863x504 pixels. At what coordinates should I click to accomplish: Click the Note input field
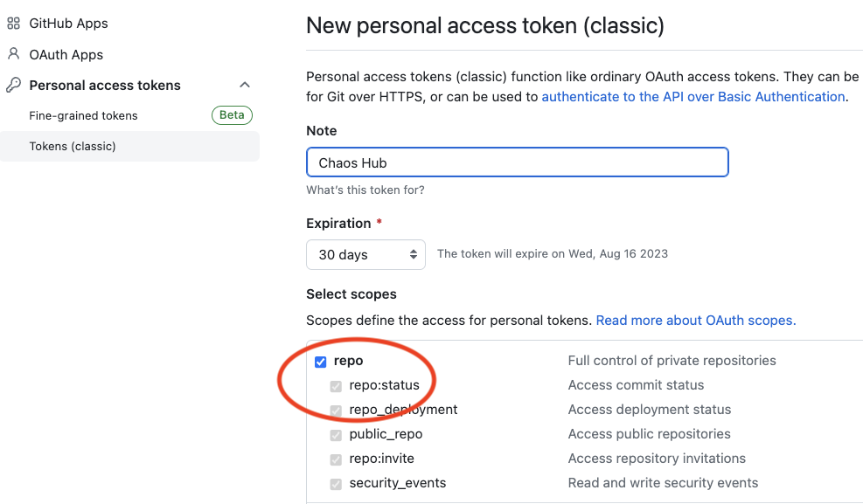coord(517,162)
